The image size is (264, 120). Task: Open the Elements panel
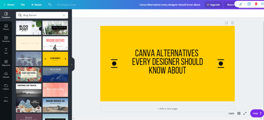coord(6,39)
